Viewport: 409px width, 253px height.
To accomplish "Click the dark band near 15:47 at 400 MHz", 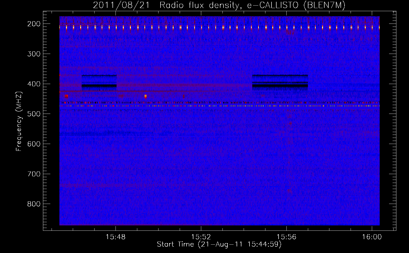I will tap(99, 86).
